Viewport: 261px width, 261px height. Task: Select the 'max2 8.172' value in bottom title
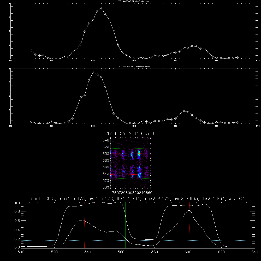(x=157, y=199)
